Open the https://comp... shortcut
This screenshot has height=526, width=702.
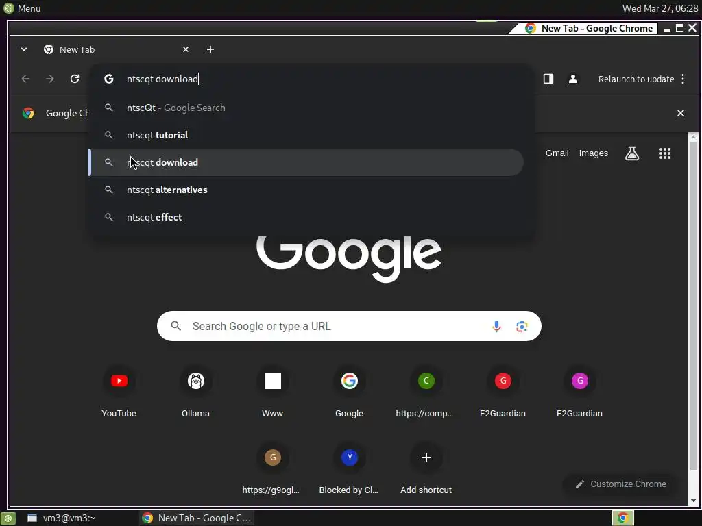(x=426, y=392)
